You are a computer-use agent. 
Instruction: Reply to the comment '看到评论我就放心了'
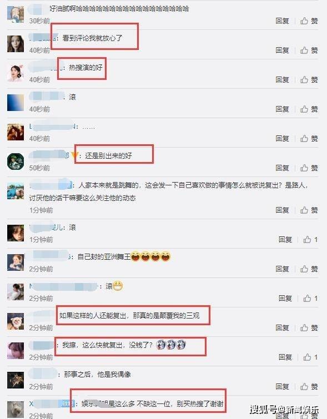click(x=283, y=51)
